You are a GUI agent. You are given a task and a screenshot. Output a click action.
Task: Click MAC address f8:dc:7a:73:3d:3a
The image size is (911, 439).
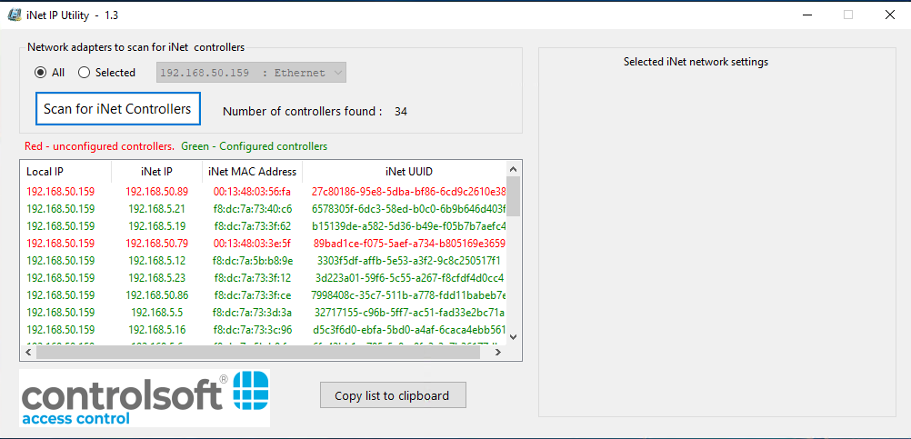(252, 313)
